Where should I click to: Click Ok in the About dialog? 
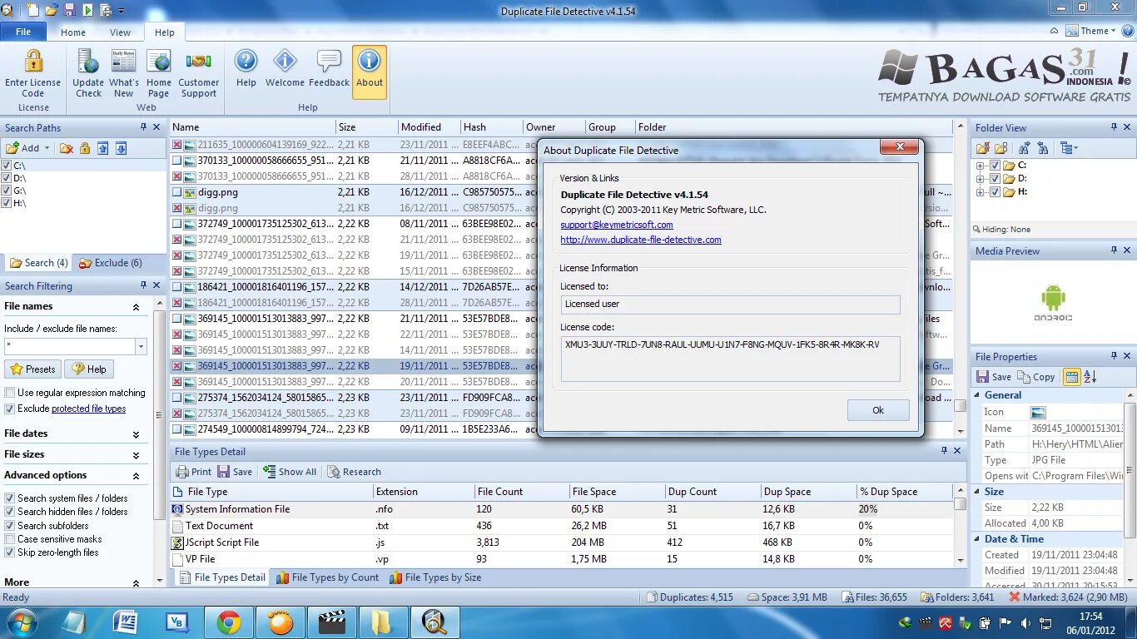[878, 410]
